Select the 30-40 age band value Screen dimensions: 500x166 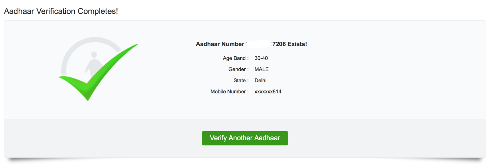pyautogui.click(x=261, y=58)
